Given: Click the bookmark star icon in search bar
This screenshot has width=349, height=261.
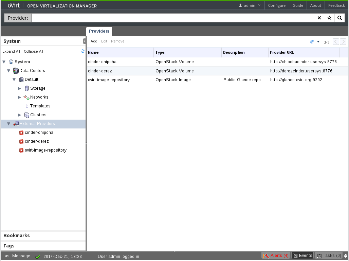Looking at the screenshot, I should click(x=329, y=18).
